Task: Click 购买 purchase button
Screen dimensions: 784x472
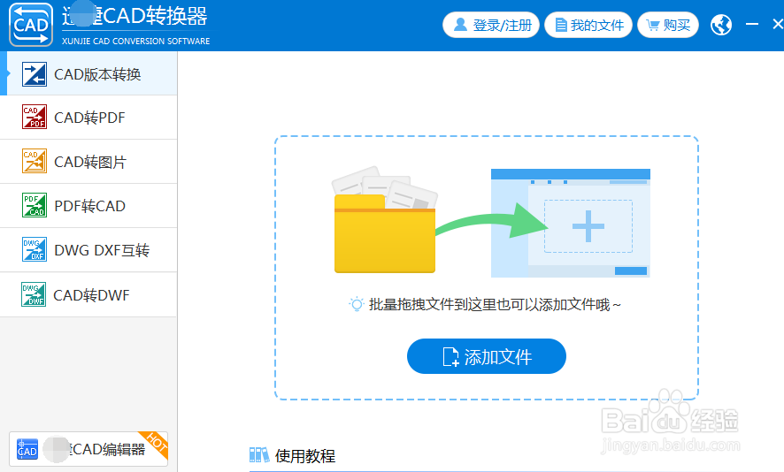Action: point(668,25)
